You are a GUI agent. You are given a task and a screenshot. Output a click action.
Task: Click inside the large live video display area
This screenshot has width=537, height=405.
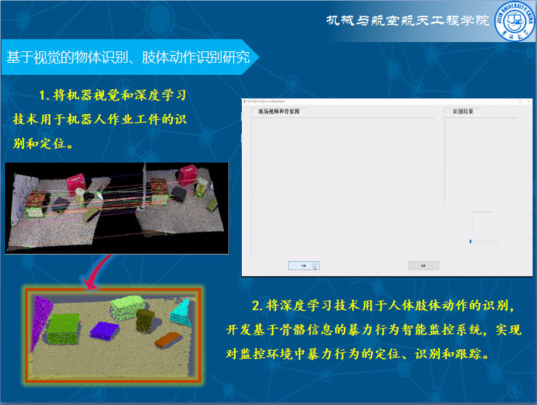pyautogui.click(x=342, y=185)
